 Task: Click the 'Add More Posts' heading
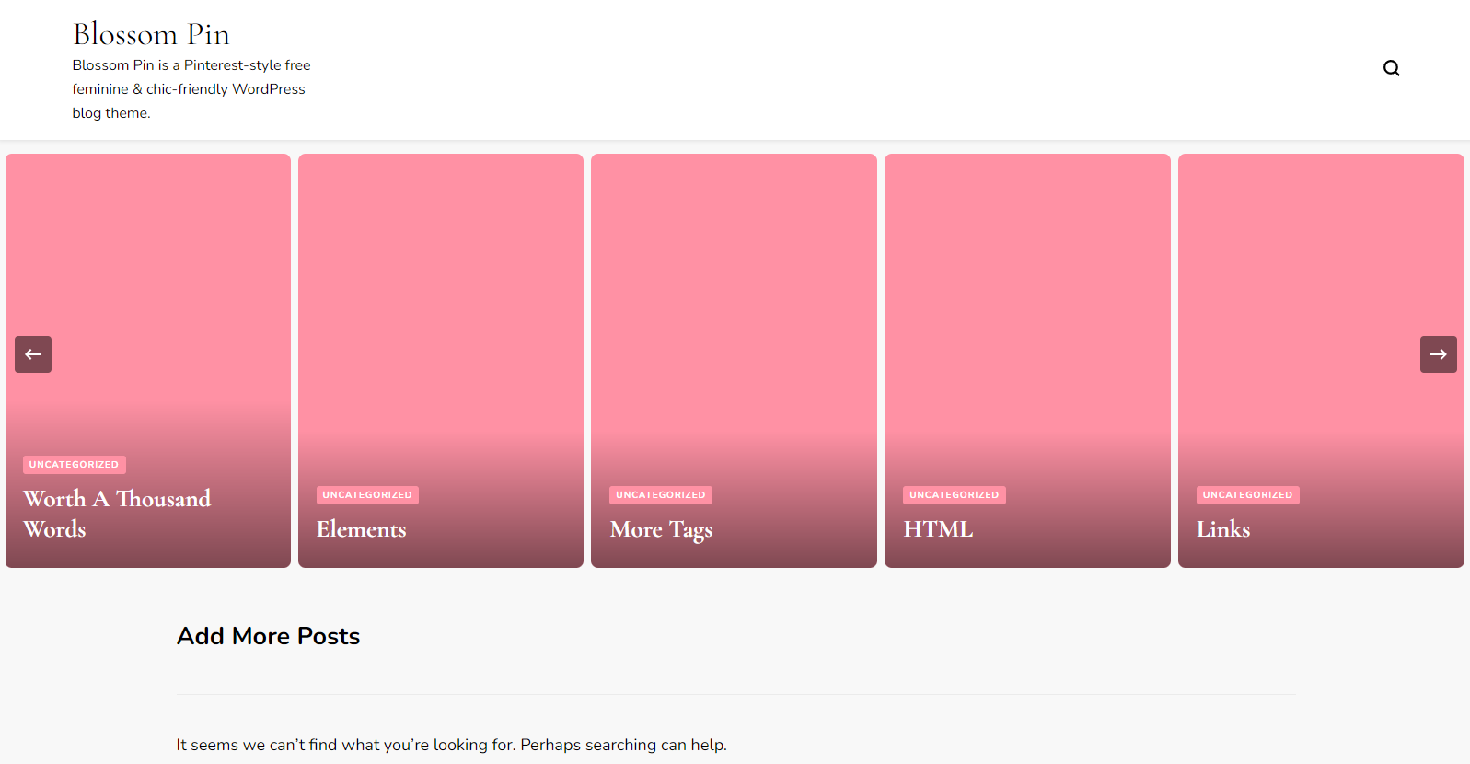pos(268,636)
